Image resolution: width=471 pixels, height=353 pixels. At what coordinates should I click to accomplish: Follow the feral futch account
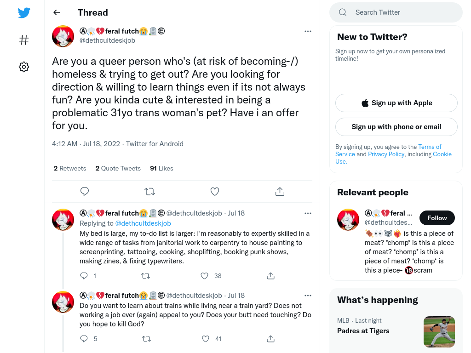[x=437, y=218]
